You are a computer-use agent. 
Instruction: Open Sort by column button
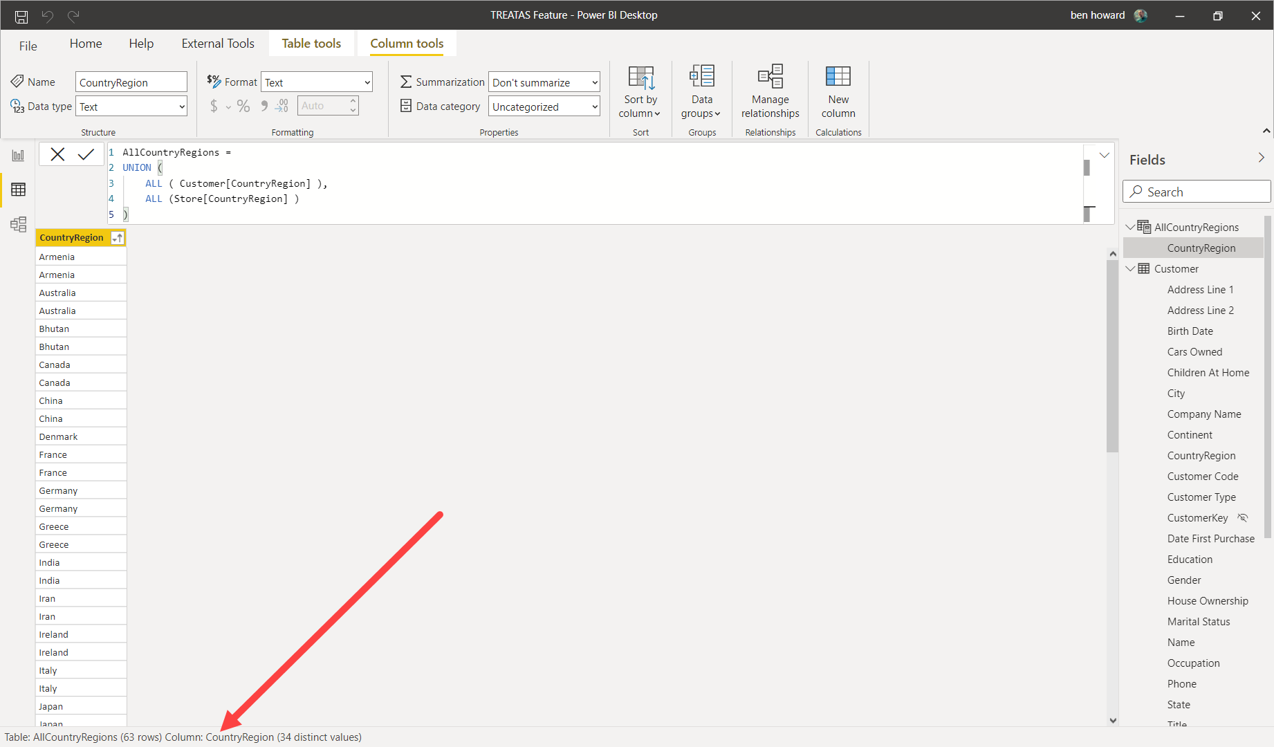coord(640,92)
